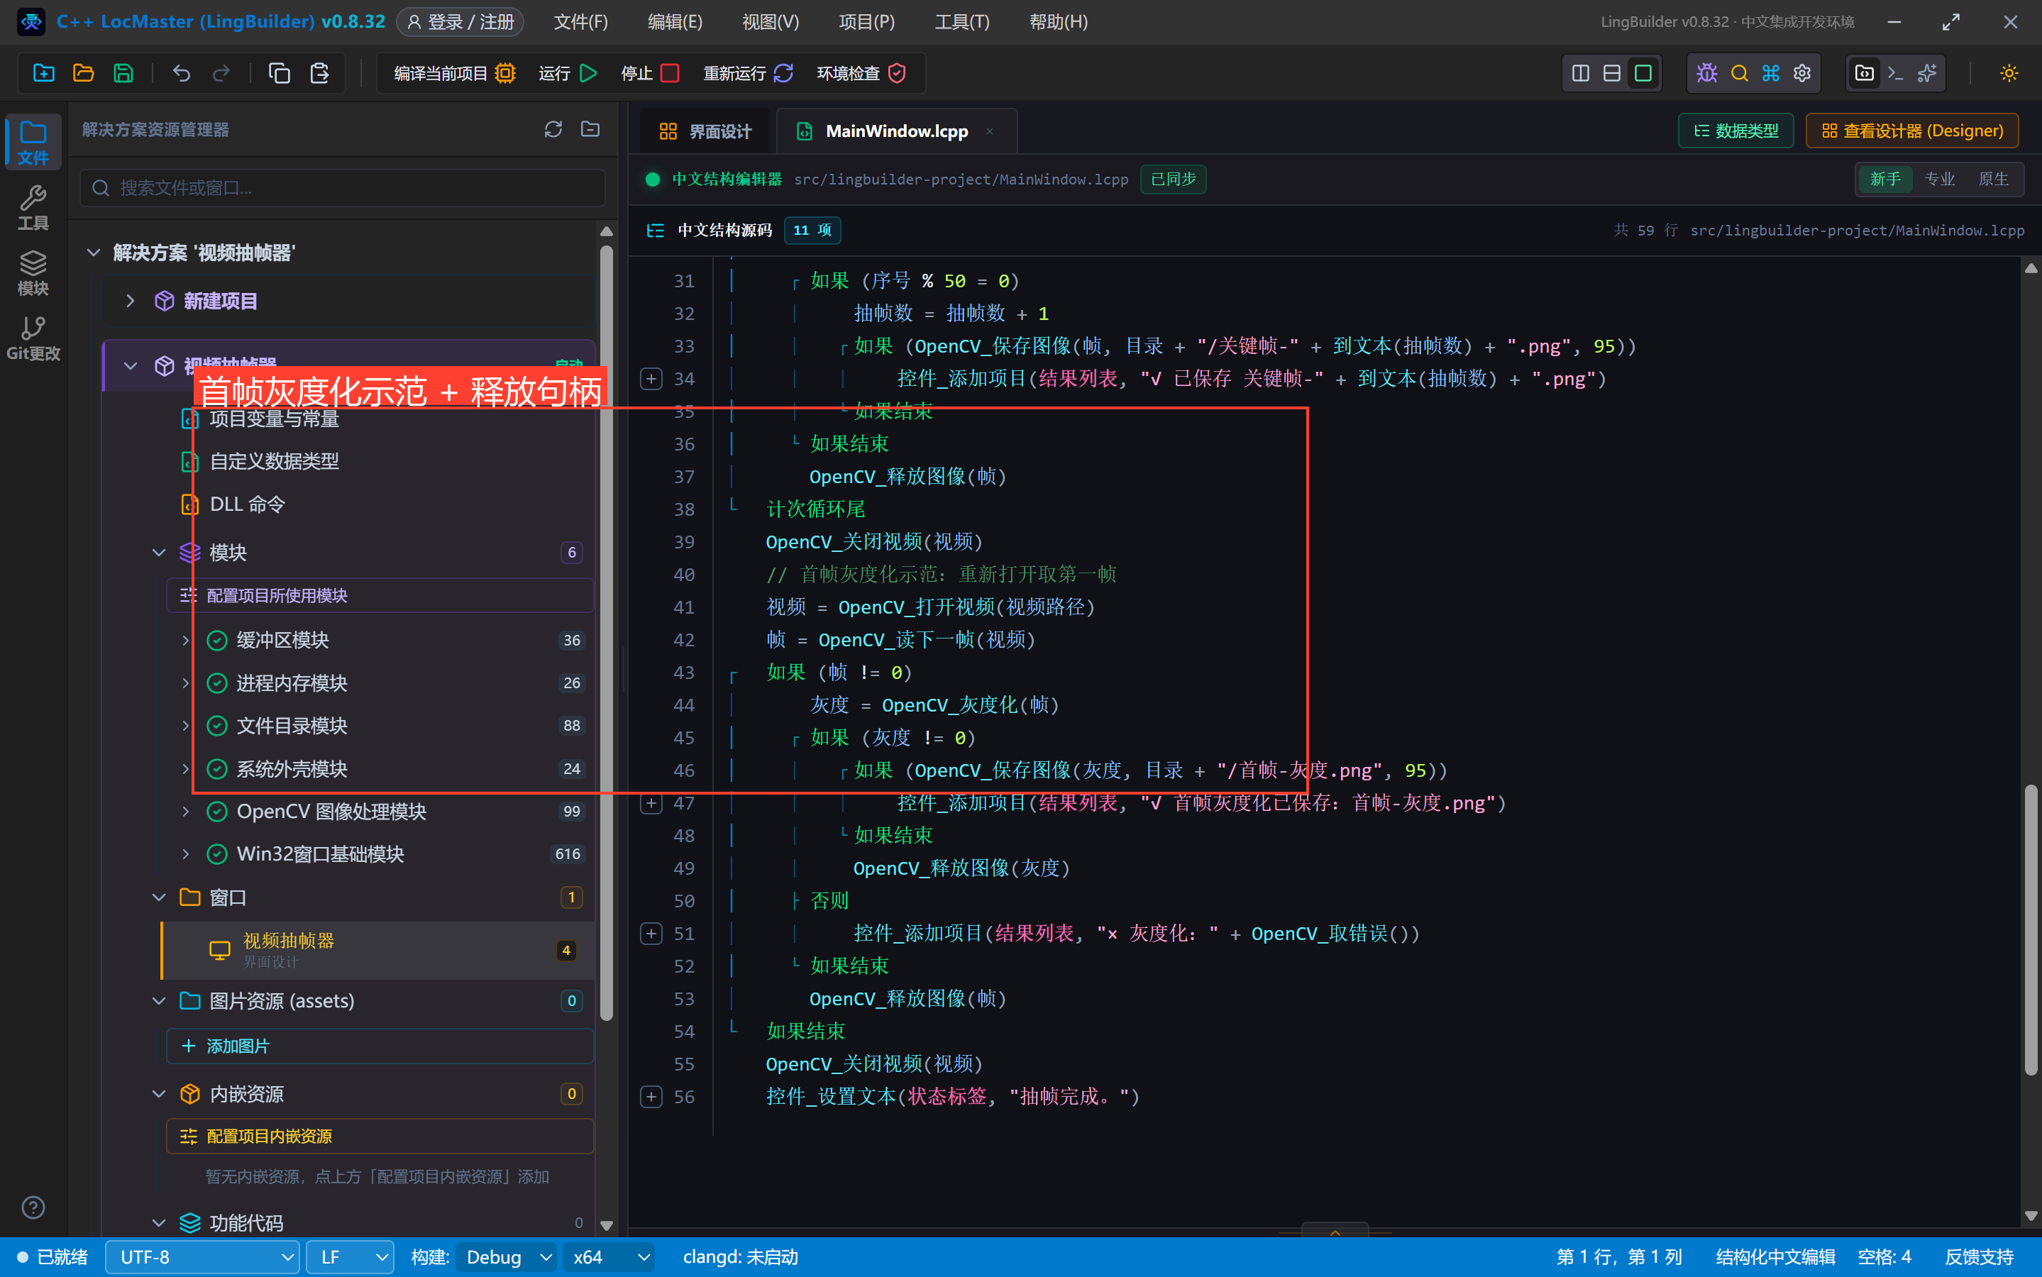Click the AI sparkle assistant icon
2042x1277 pixels.
[x=1927, y=74]
